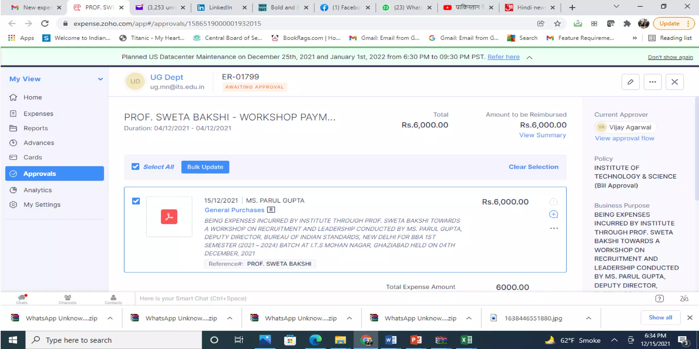This screenshot has height=349, width=699.
Task: Open View Summary link
Action: 542,135
